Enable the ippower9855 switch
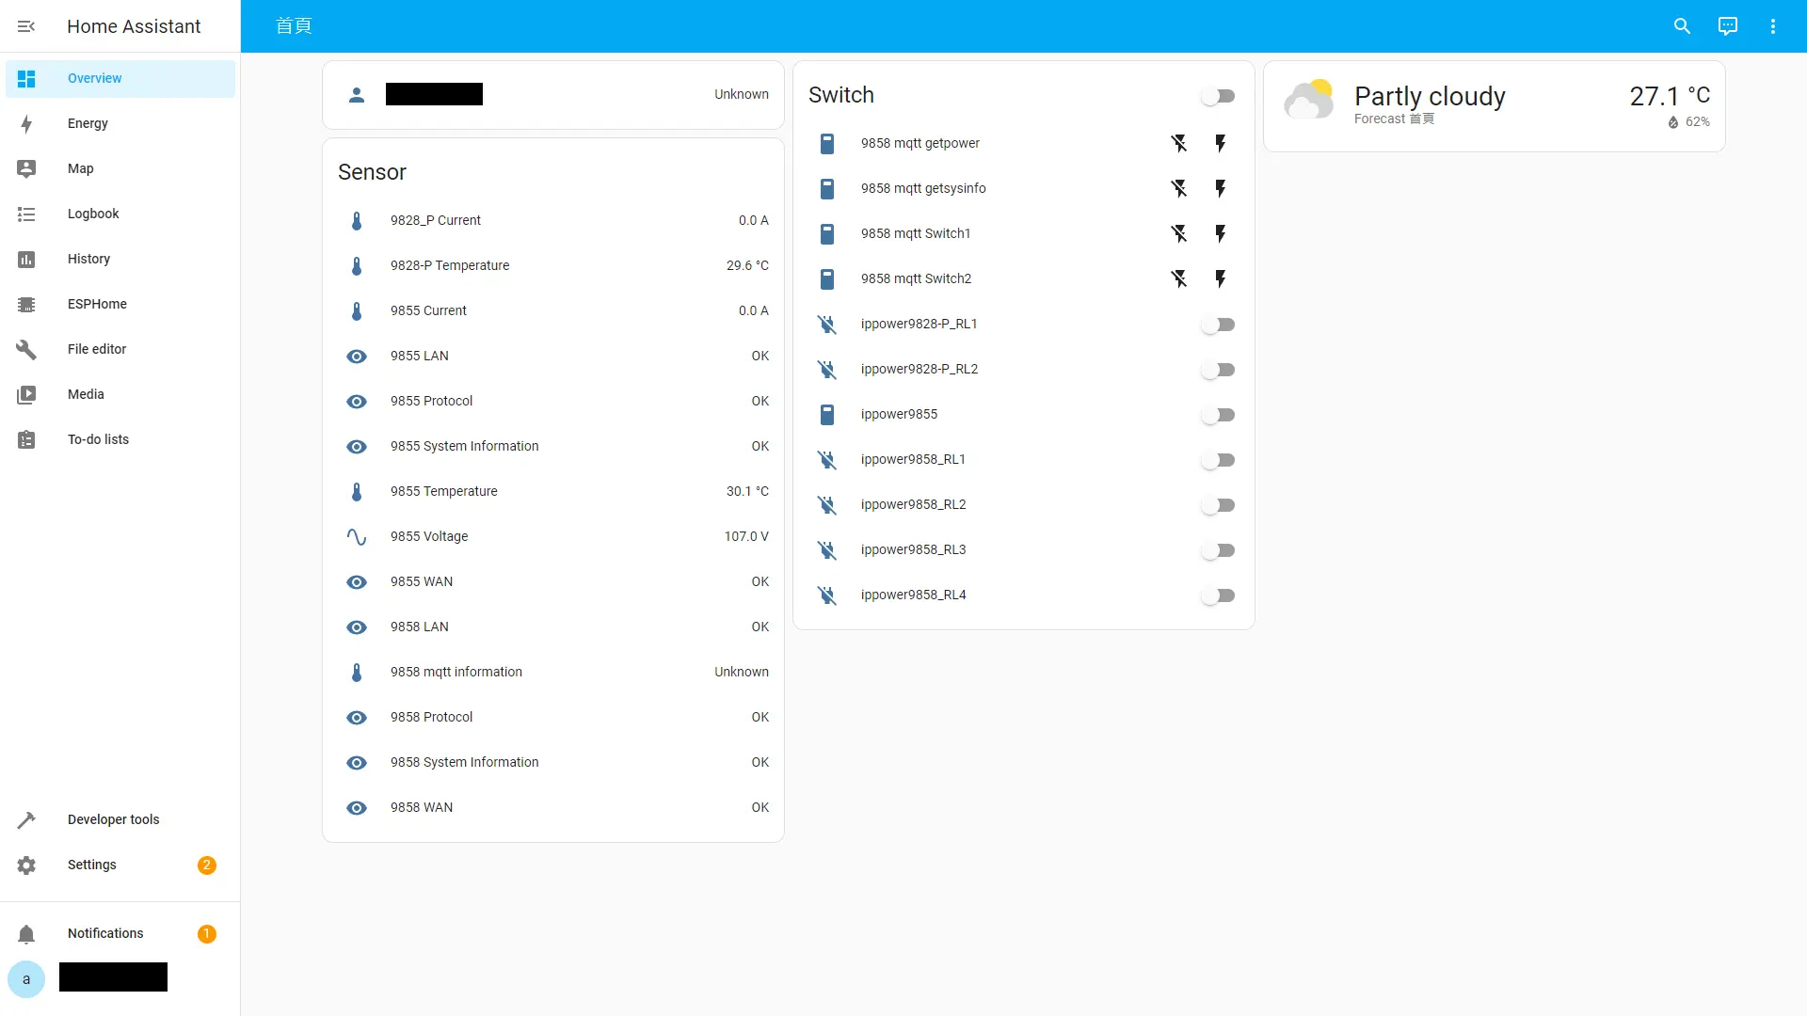Screen dimensions: 1807x1016 (x=1218, y=415)
